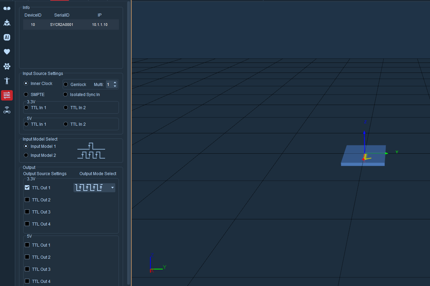
Task: Select the 3D cube sidebar icon
Action: click(7, 23)
